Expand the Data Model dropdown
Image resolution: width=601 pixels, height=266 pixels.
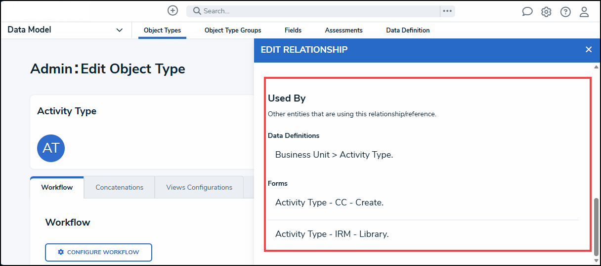[119, 30]
